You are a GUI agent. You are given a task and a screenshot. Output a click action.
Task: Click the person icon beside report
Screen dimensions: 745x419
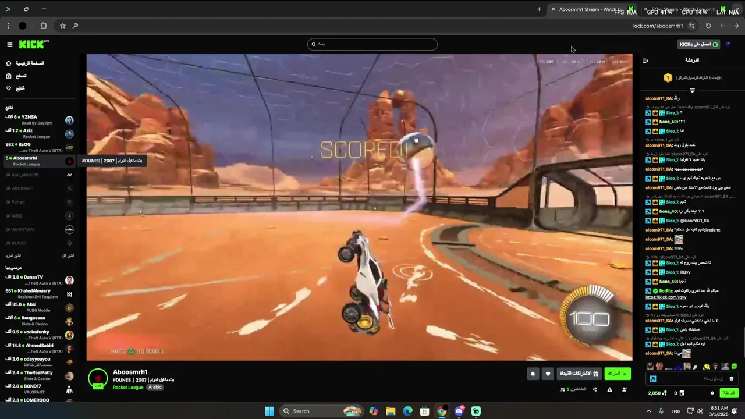click(x=625, y=389)
